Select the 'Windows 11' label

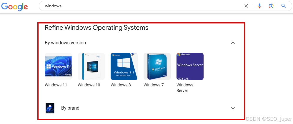pos(56,85)
